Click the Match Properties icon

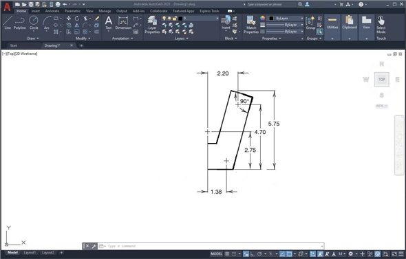click(x=251, y=25)
